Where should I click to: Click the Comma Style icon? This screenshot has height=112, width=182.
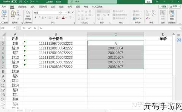[108, 15]
